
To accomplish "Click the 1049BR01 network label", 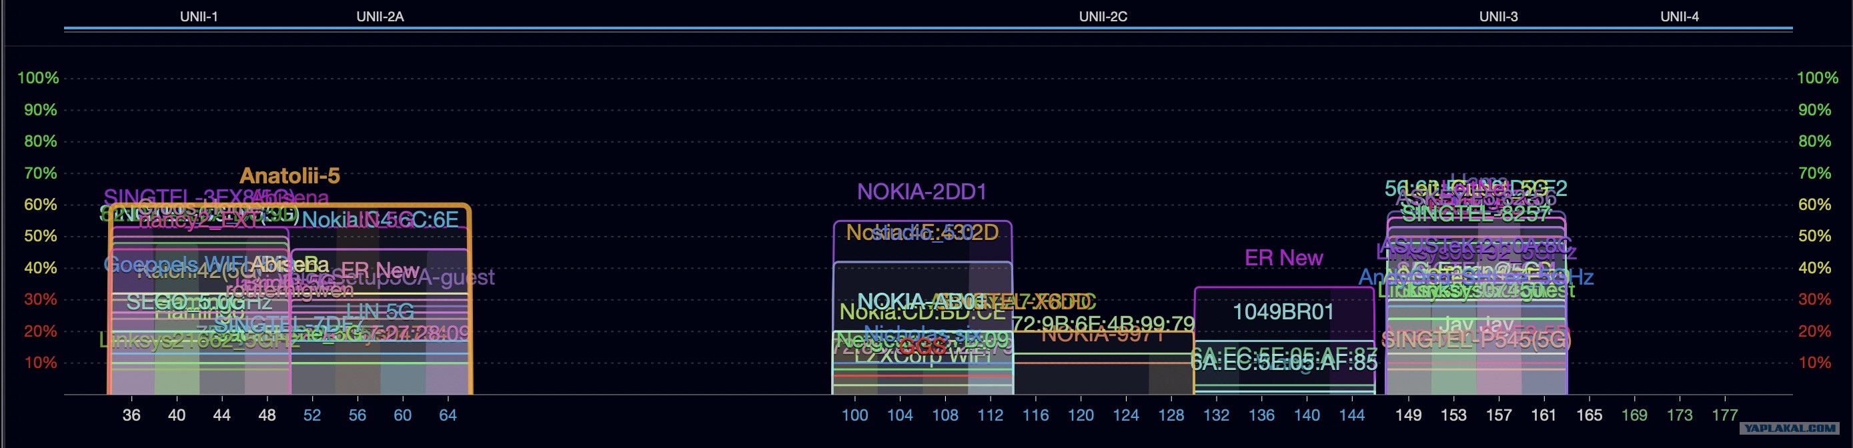I will click(x=1283, y=311).
